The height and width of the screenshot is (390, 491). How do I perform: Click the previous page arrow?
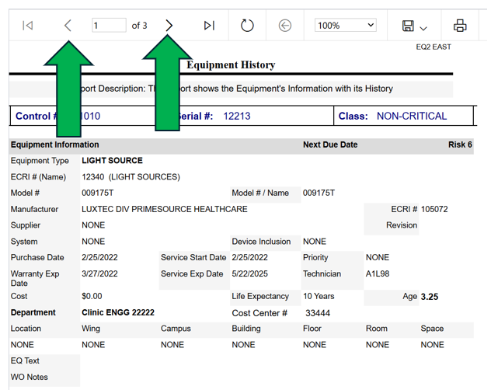(x=68, y=26)
